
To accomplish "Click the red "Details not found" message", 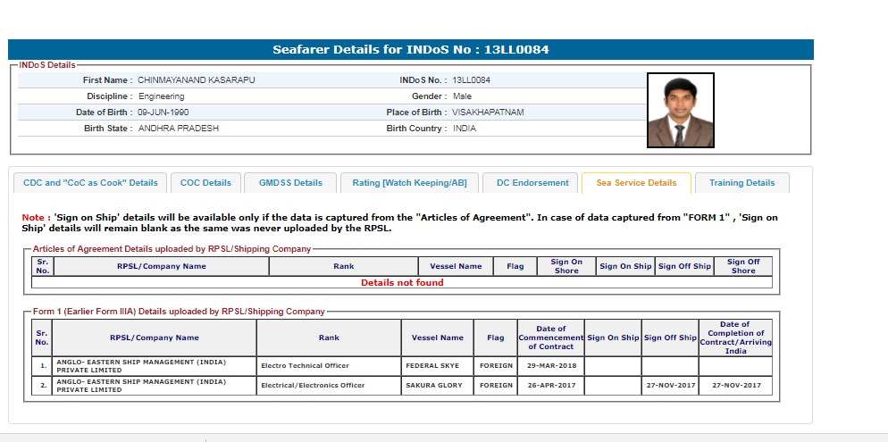I will click(x=402, y=283).
